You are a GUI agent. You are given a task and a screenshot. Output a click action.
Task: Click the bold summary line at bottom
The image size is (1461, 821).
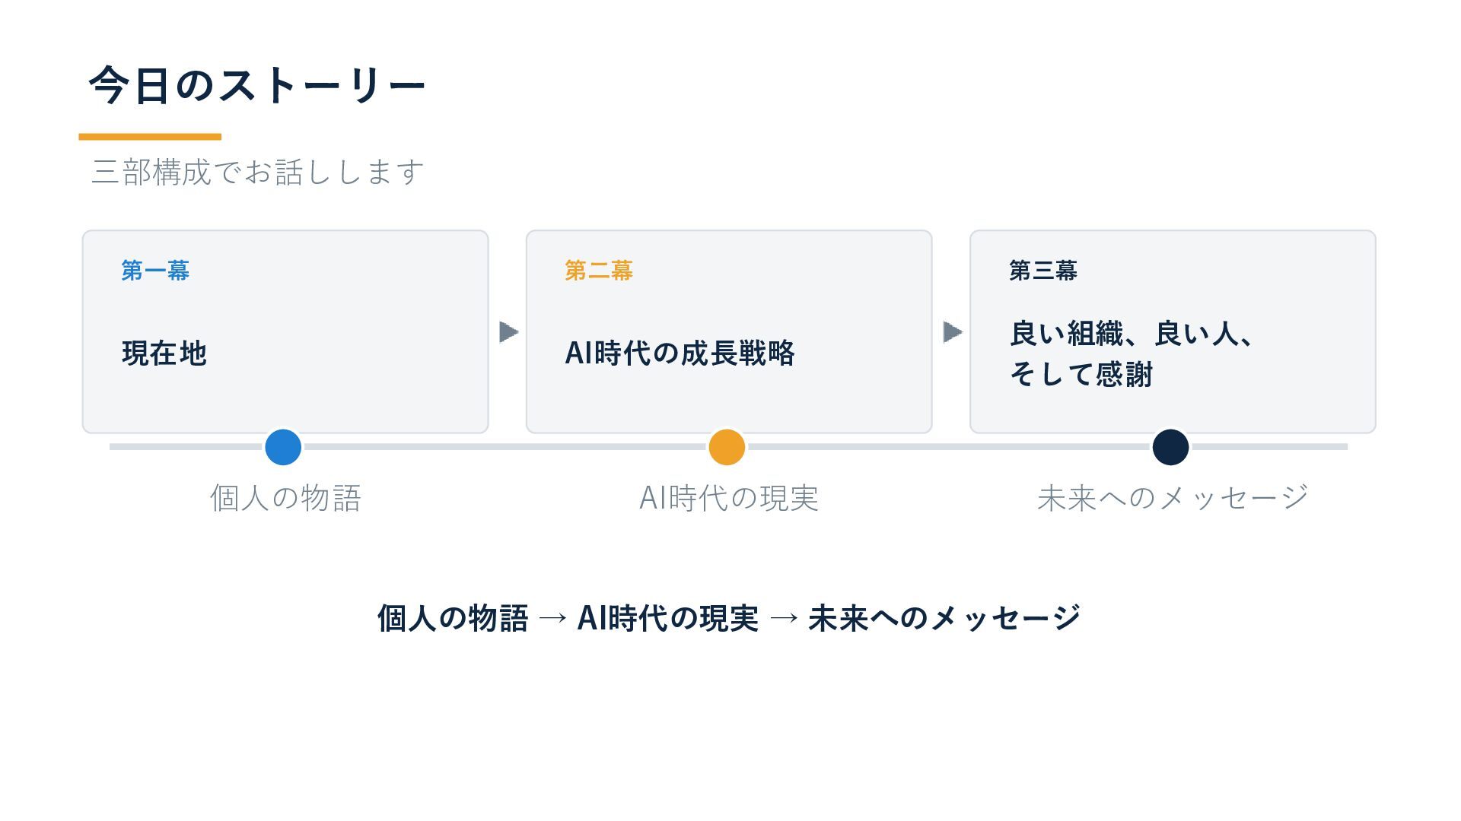(729, 618)
